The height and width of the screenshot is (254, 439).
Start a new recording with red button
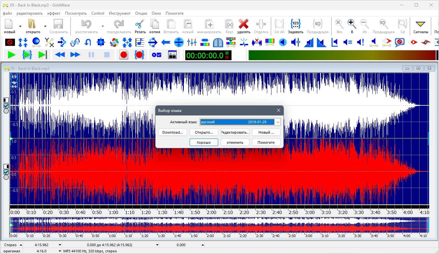[124, 55]
